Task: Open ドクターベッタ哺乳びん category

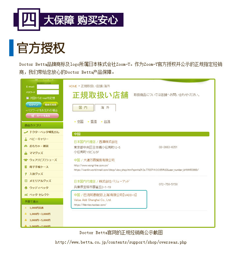Action: coord(44,132)
